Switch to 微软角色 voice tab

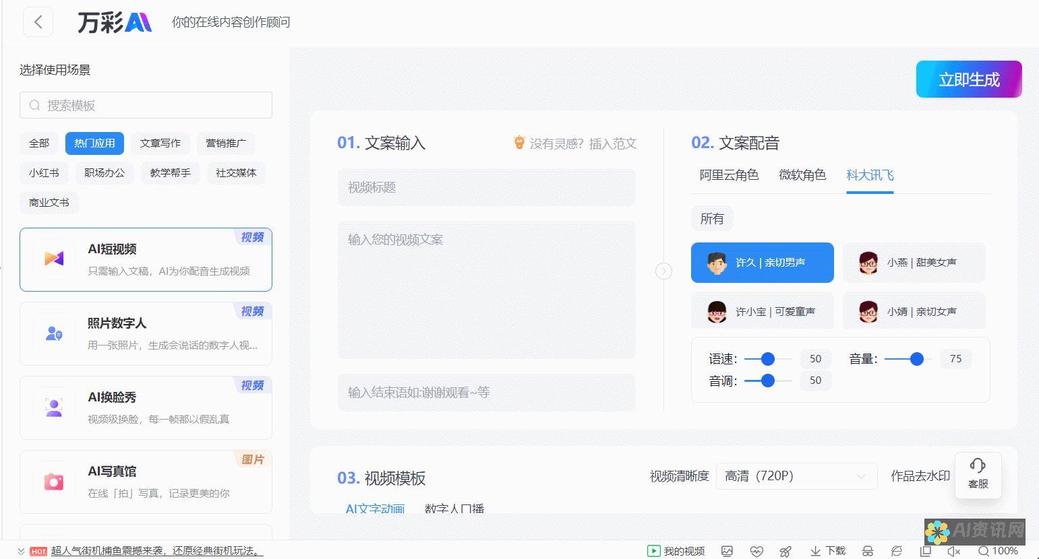pyautogui.click(x=802, y=175)
